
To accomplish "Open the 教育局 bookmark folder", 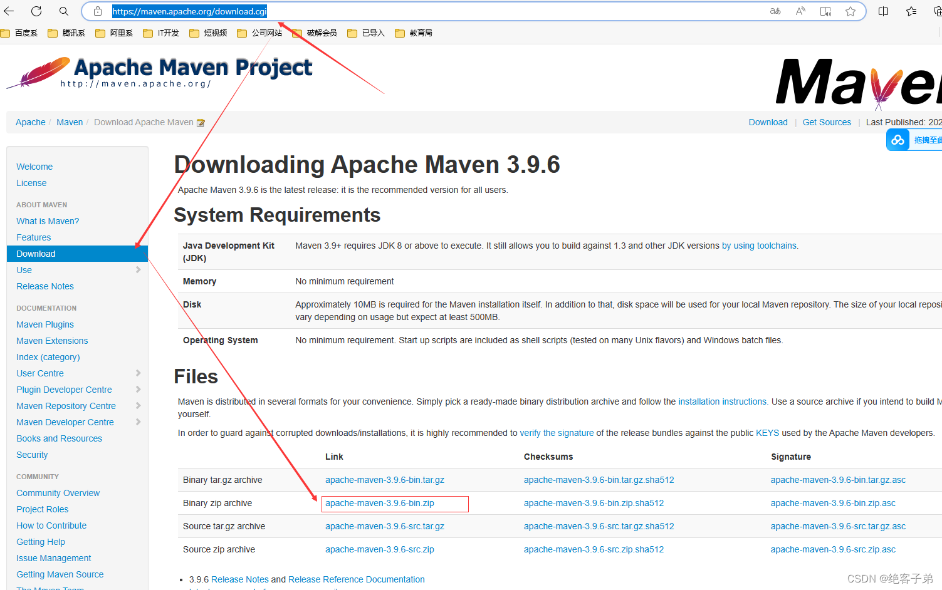I will [x=414, y=33].
